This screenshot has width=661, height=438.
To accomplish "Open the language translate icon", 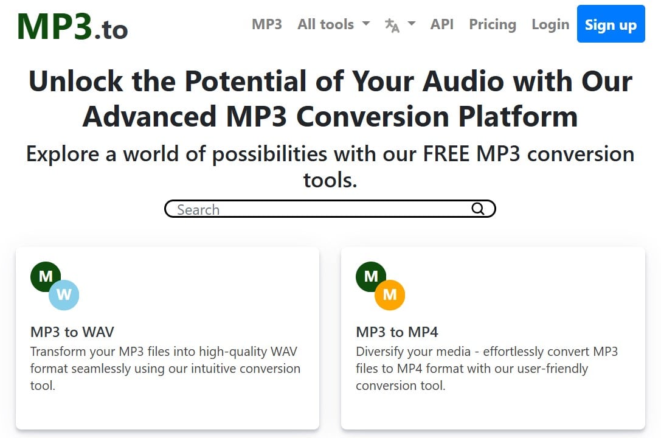I will pyautogui.click(x=392, y=25).
